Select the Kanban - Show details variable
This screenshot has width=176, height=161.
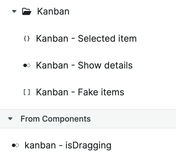coord(84,65)
